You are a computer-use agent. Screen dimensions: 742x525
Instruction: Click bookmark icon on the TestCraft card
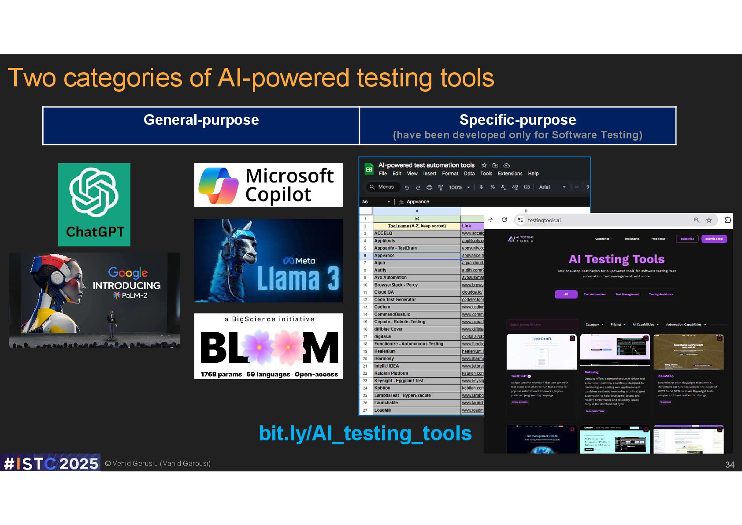(x=572, y=339)
